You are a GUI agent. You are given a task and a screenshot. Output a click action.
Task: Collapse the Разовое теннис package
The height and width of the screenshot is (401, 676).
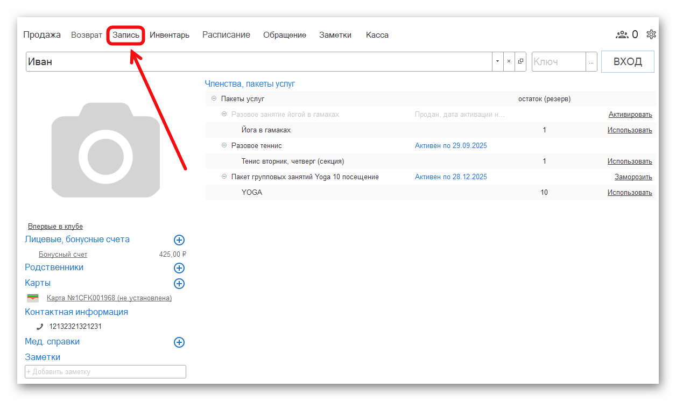[224, 146]
